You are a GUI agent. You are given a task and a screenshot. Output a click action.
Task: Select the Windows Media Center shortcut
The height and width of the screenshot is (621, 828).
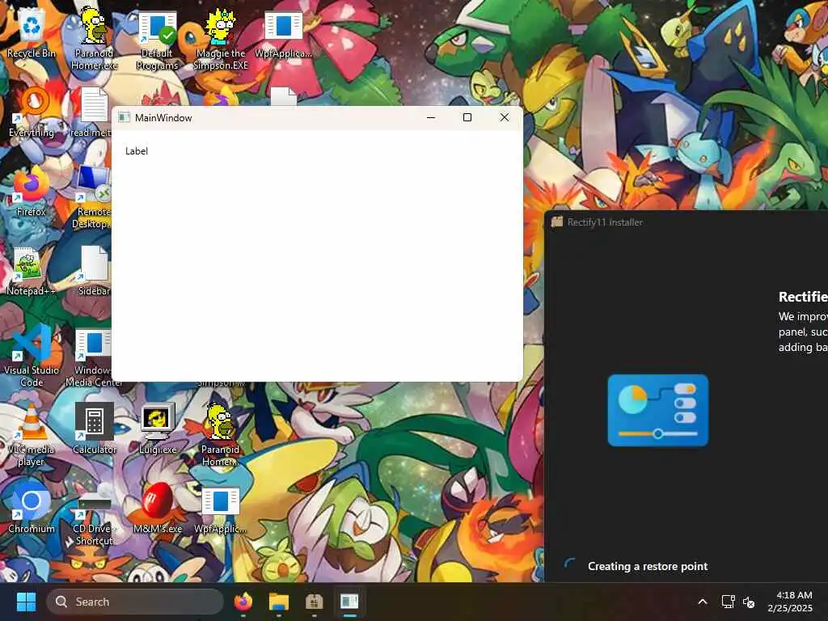pyautogui.click(x=93, y=357)
